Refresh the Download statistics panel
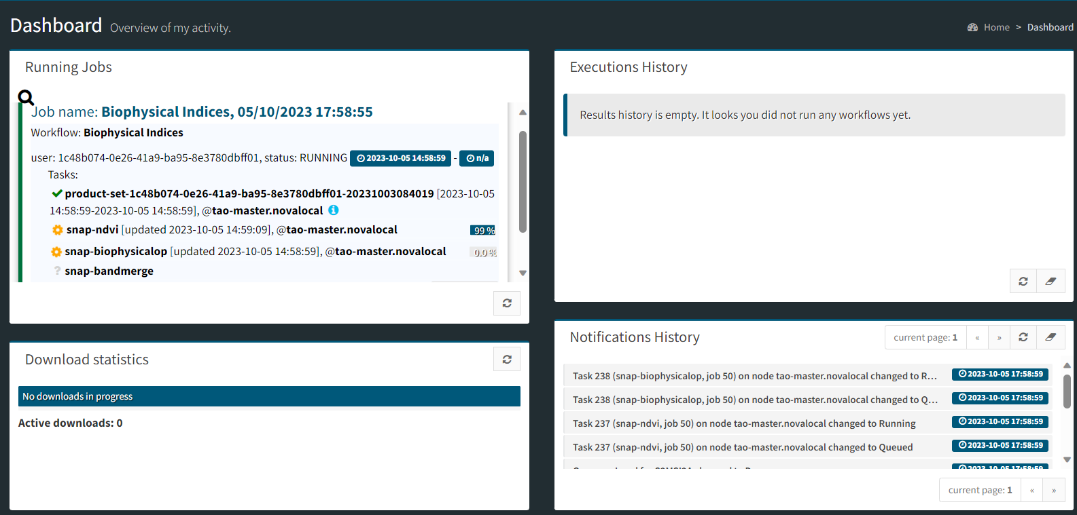This screenshot has width=1077, height=515. pyautogui.click(x=506, y=360)
